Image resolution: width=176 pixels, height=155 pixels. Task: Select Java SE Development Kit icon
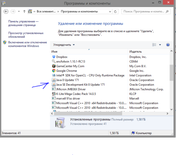coord(54,85)
